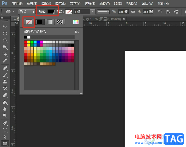Open the stroke width 3 点 dropdown arrow
Screen dimensions: 186x147
[x=93, y=12]
